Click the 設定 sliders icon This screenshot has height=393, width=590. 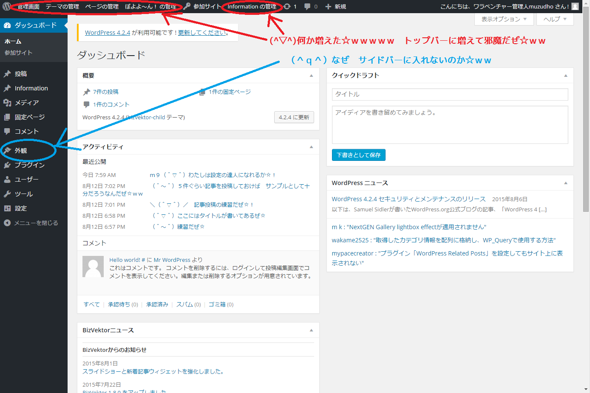click(7, 208)
